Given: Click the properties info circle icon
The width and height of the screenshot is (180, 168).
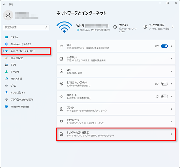Looking at the screenshot, I should coord(115,27).
